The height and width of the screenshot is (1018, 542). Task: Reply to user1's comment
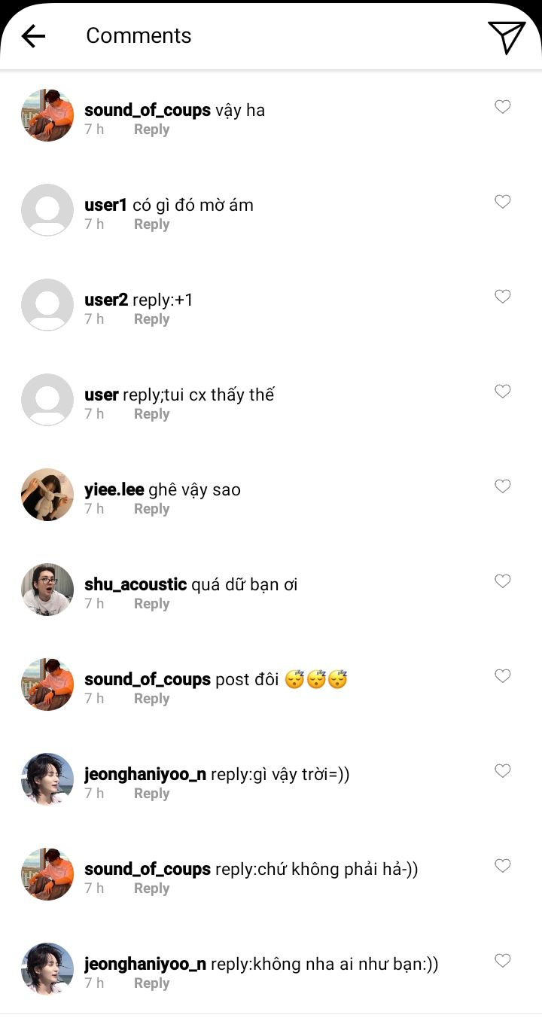pos(151,224)
